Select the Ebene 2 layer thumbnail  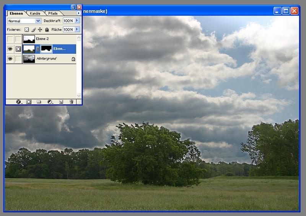(29, 39)
